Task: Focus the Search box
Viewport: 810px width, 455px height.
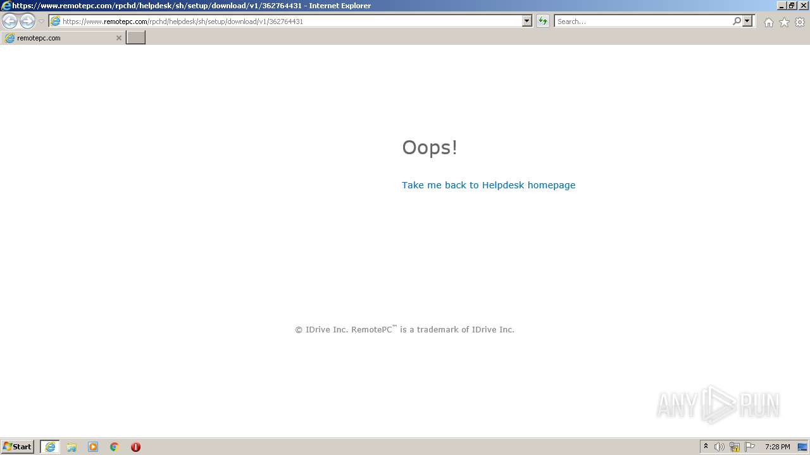Action: point(643,21)
